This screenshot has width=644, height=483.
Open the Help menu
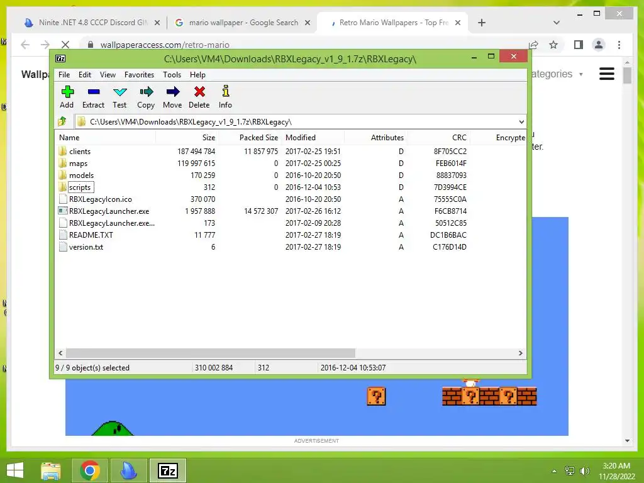coord(197,75)
